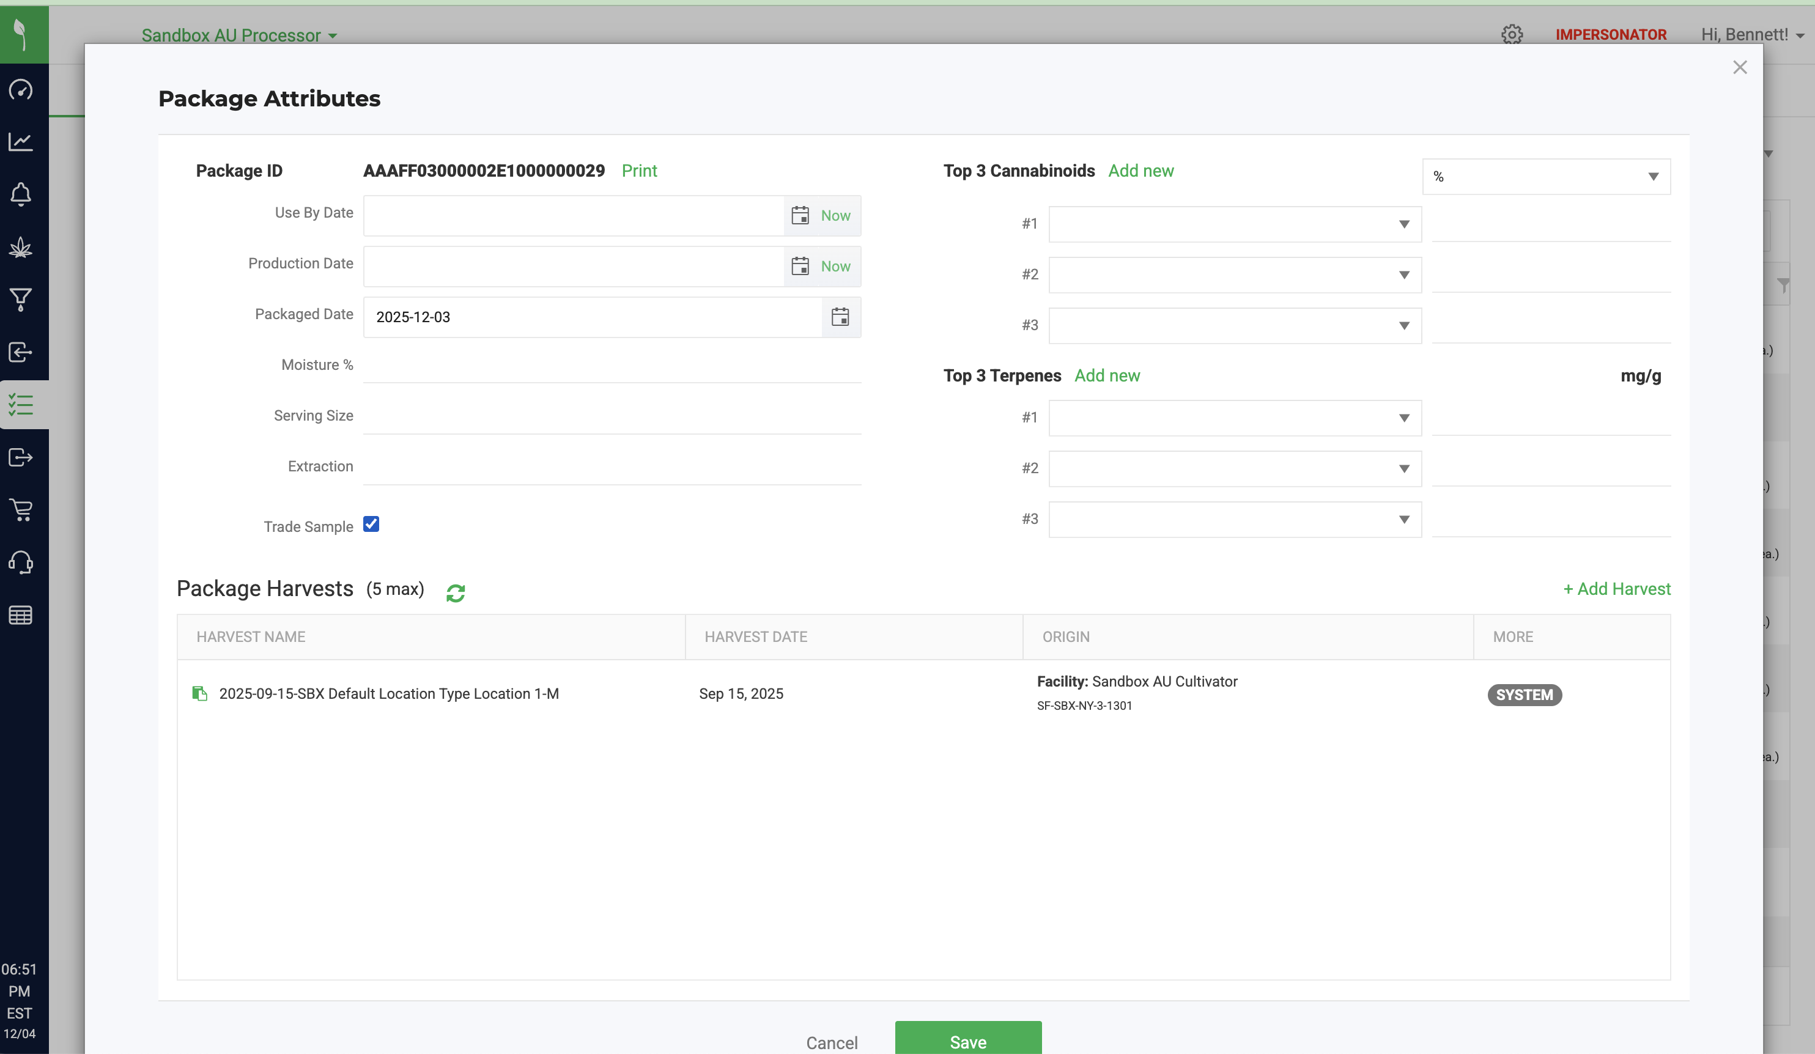Open the Production Date calendar picker

point(799,267)
